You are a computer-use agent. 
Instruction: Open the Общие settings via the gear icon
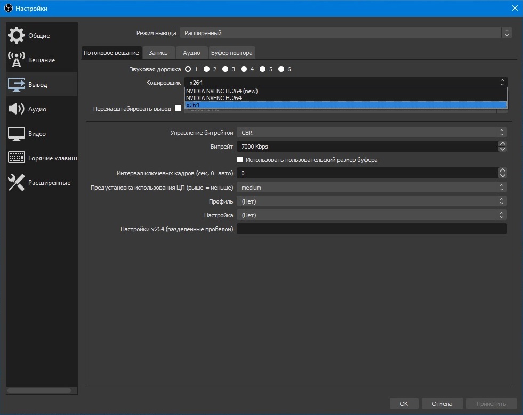coord(17,35)
